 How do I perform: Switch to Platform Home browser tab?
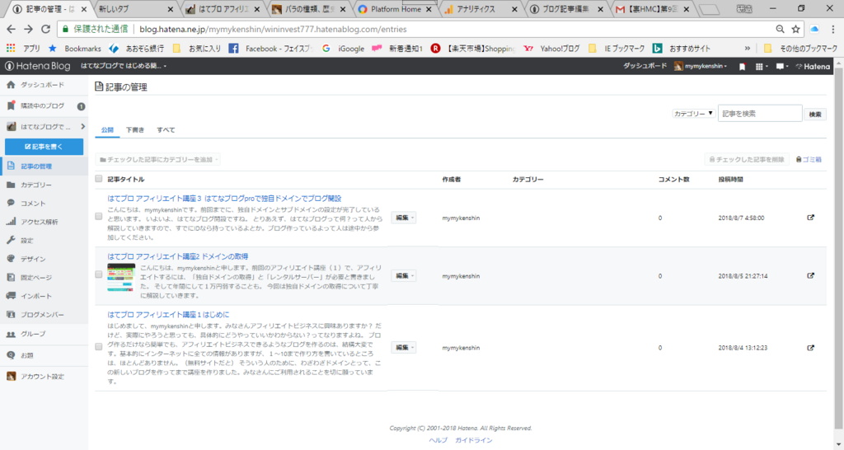point(396,9)
